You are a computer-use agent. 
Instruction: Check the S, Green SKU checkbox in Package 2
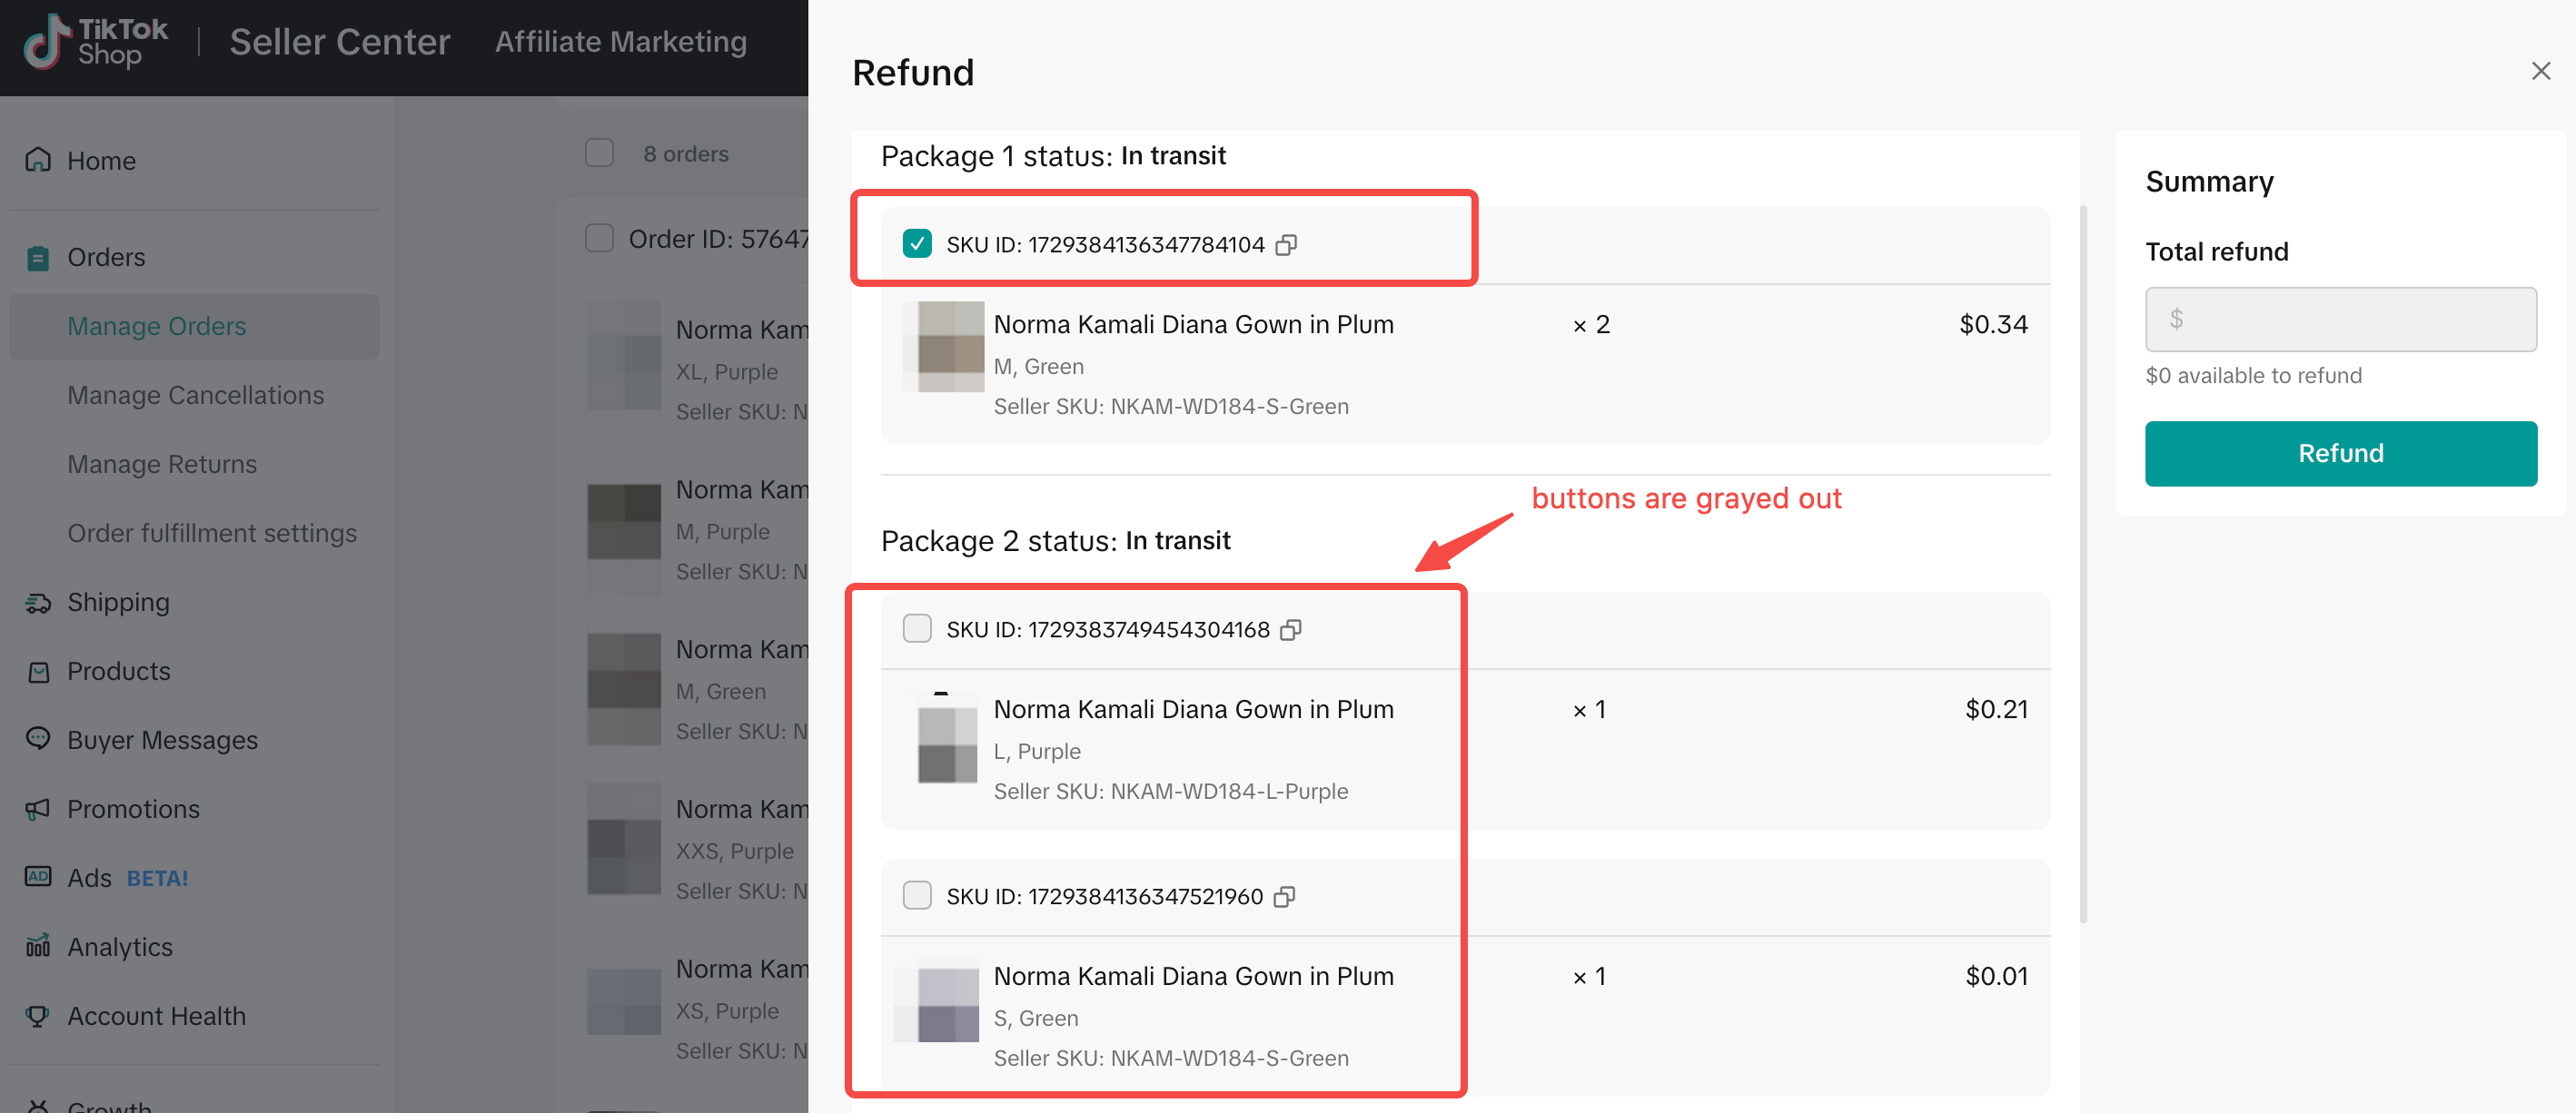pyautogui.click(x=917, y=895)
